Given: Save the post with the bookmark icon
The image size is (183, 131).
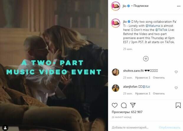Looking at the screenshot, I should (178, 105).
